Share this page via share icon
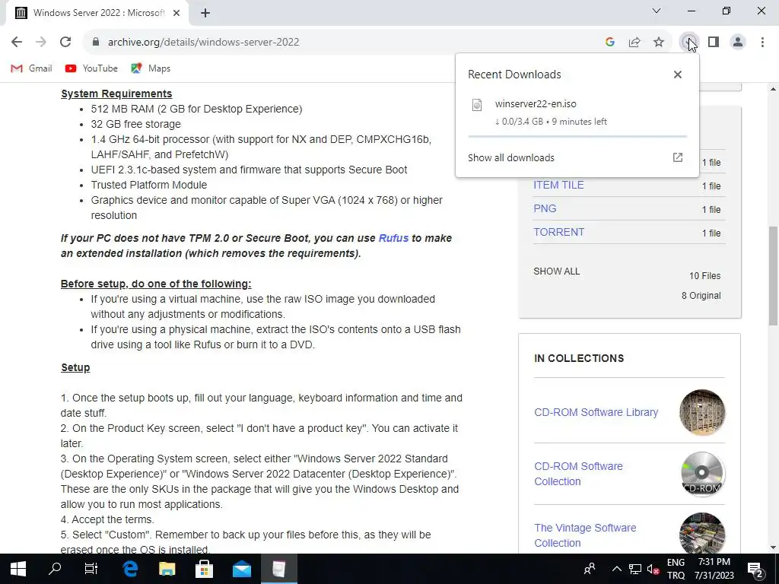The height and width of the screenshot is (584, 779). point(634,43)
